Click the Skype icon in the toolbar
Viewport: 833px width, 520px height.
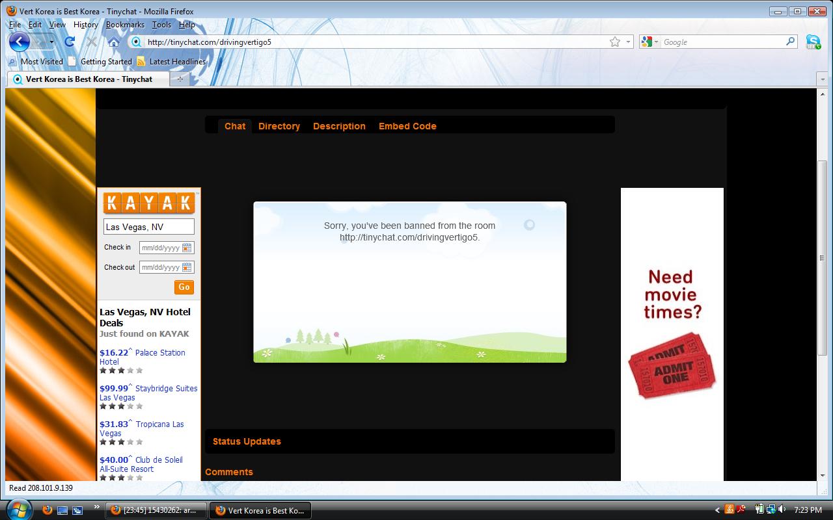[813, 42]
